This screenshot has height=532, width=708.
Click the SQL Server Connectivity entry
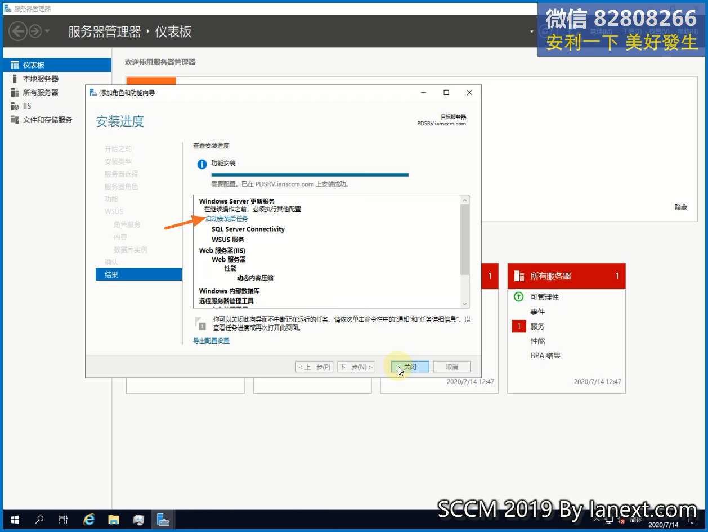[248, 229]
